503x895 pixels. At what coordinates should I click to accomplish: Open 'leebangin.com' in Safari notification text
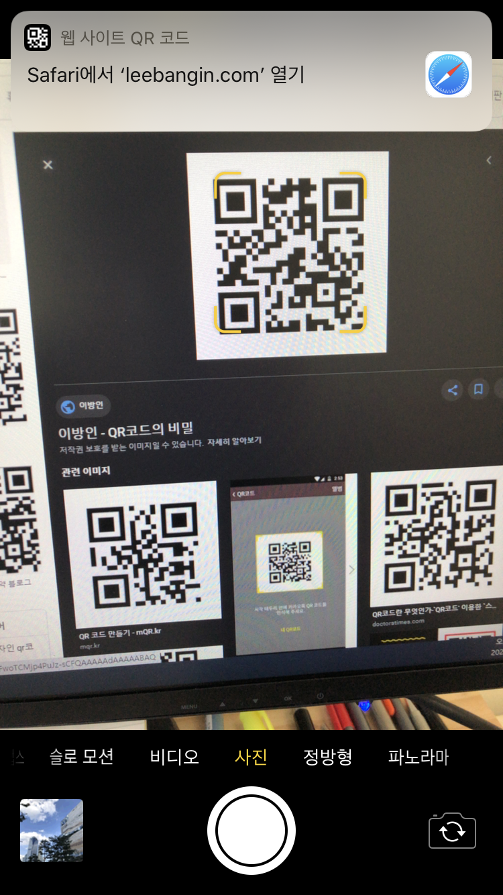[166, 74]
